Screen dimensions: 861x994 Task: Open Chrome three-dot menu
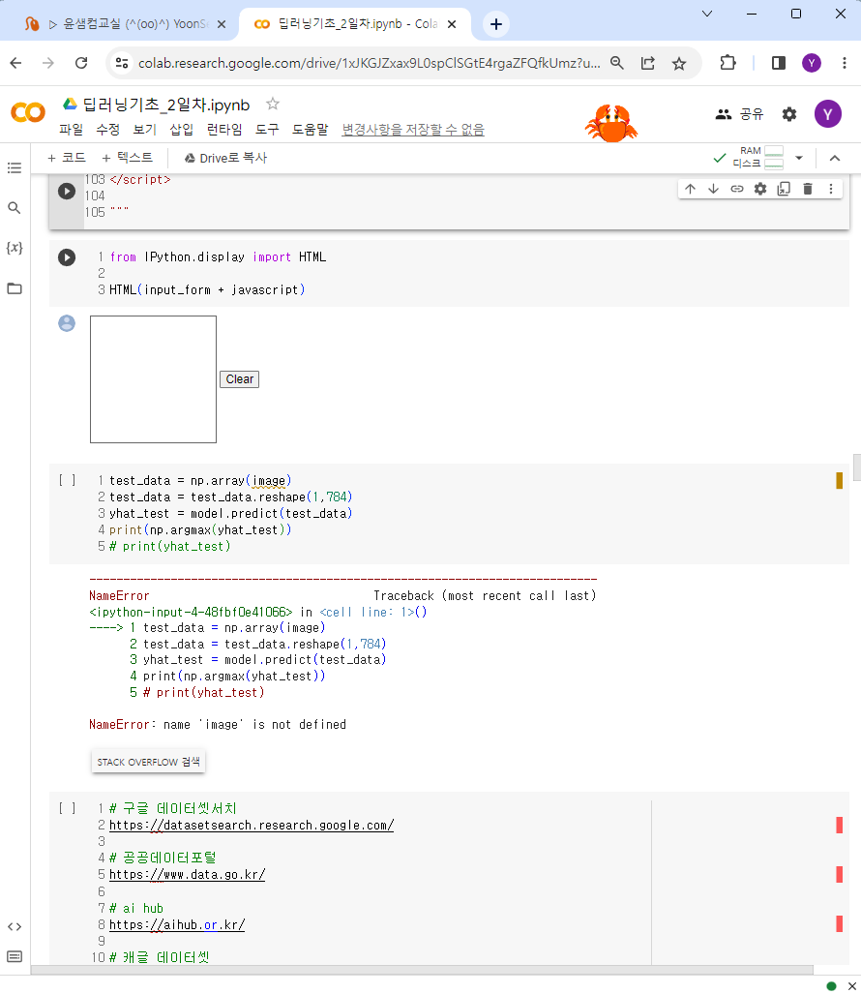pos(845,63)
